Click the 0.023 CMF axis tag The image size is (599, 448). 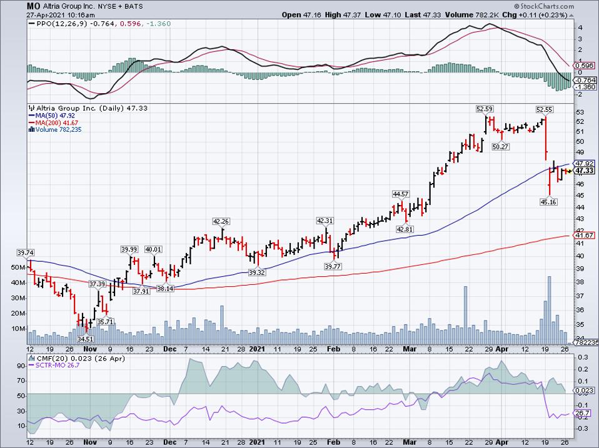585,391
